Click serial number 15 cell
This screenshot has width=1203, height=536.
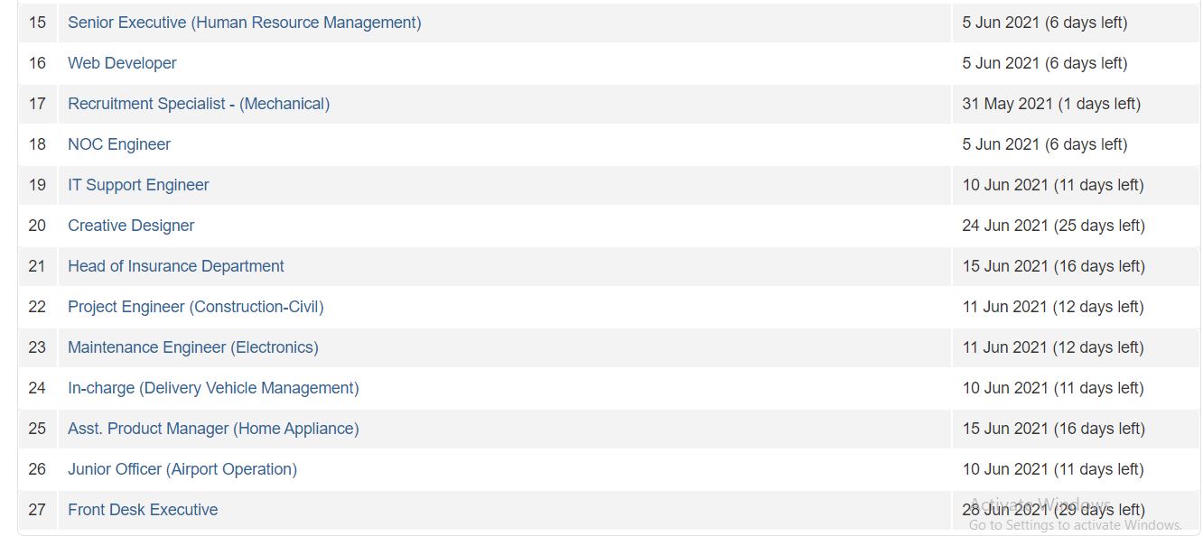tap(37, 23)
